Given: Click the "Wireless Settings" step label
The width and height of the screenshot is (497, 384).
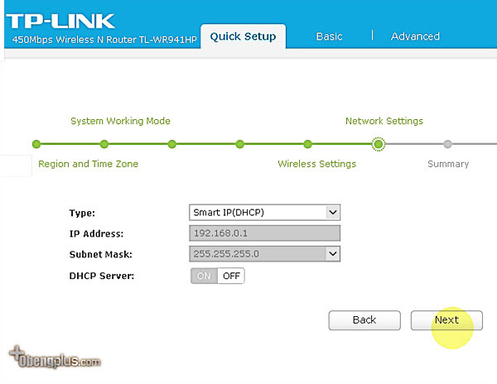Looking at the screenshot, I should (317, 164).
